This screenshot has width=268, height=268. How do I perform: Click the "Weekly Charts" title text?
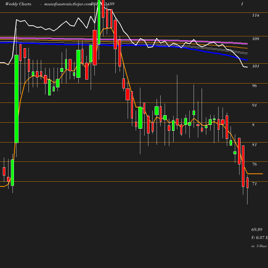pyautogui.click(x=18, y=4)
